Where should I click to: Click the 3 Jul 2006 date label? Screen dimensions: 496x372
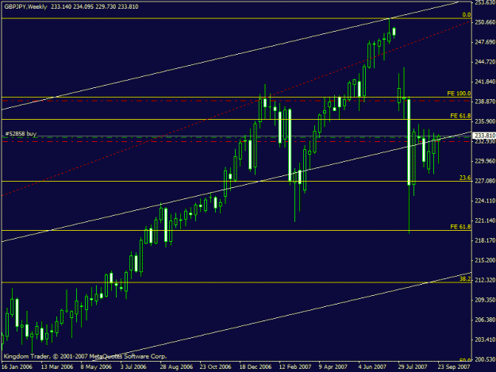[x=133, y=367]
